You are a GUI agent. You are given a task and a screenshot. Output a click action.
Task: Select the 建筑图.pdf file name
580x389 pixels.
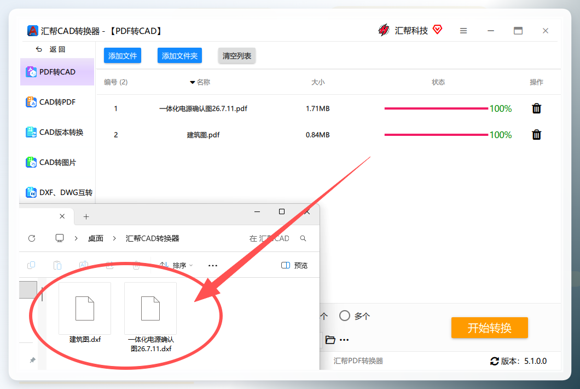pos(203,135)
